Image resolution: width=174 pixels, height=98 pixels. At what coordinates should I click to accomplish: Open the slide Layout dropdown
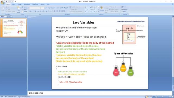click(25, 7)
